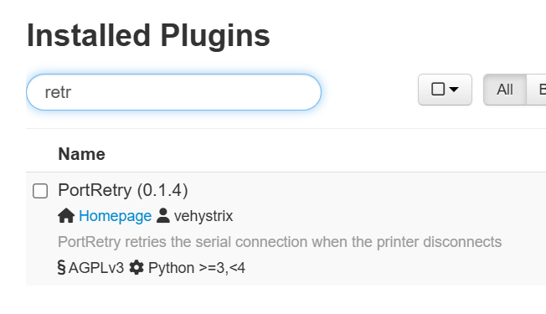Click the section sign license icon
Viewport: 546px width, 314px height.
point(61,267)
